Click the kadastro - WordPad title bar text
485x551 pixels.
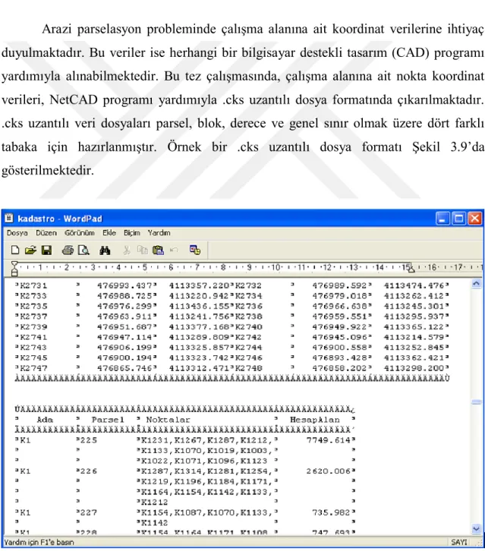point(60,219)
